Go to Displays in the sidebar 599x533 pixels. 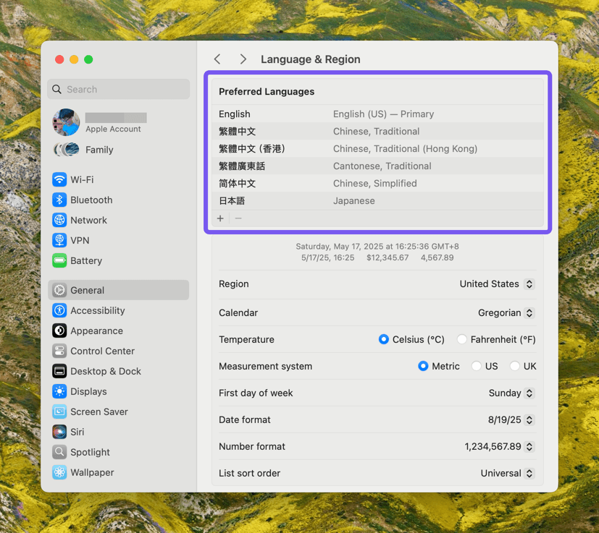point(88,391)
